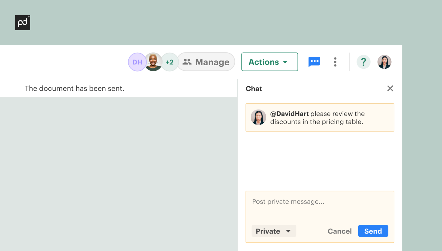Click Cancel below the message box

point(340,231)
